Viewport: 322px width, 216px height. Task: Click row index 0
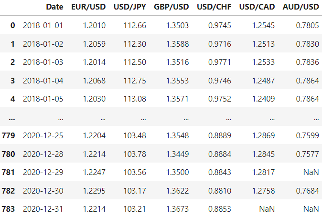coord(12,25)
